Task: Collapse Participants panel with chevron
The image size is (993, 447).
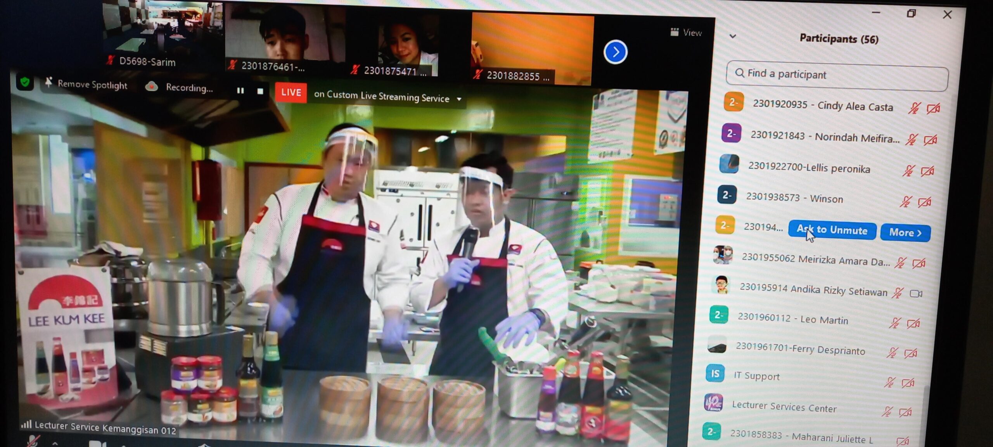Action: (732, 36)
